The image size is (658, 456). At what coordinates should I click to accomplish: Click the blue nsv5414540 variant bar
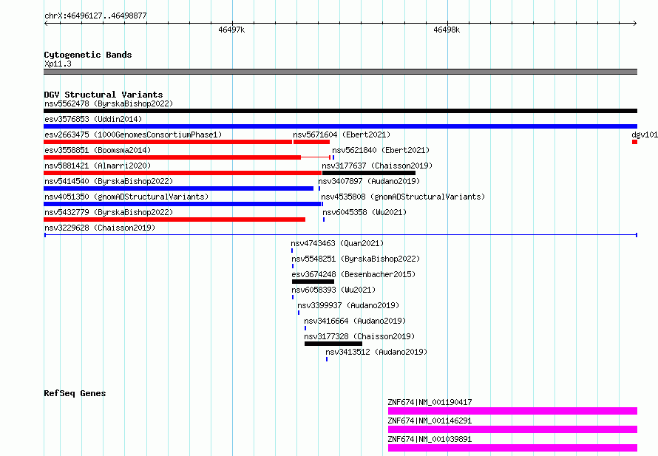point(178,188)
